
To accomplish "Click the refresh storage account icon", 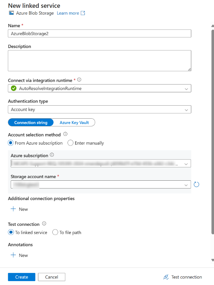I will 196,185.
